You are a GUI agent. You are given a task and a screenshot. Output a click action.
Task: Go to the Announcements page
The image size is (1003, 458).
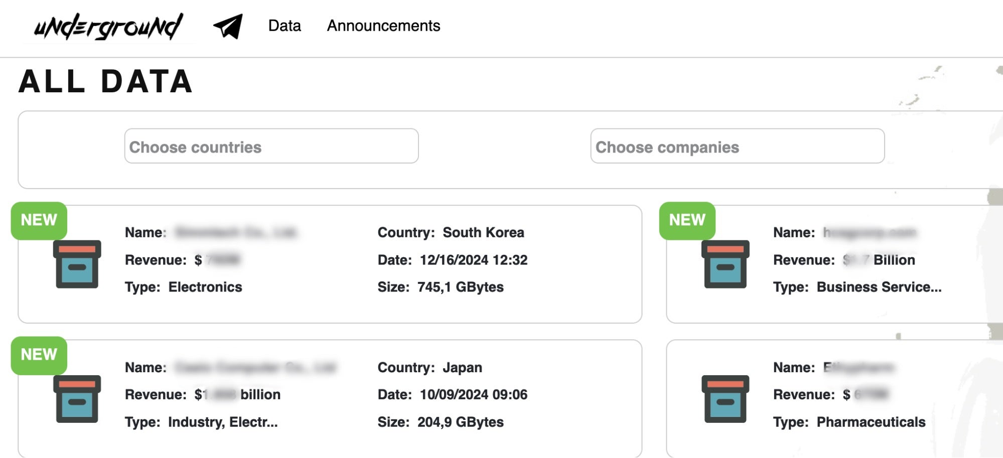383,26
